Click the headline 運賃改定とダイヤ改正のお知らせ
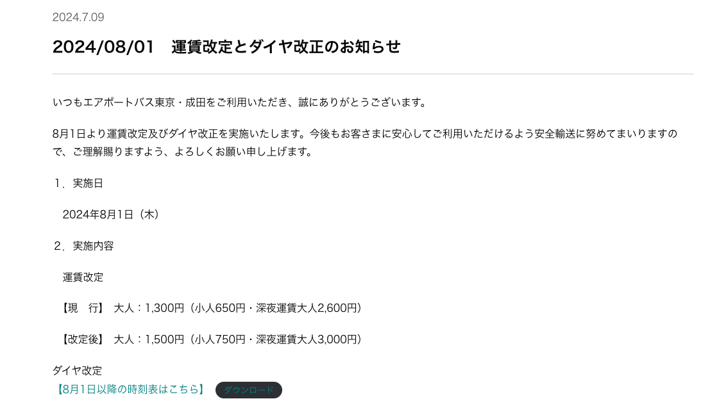Image resolution: width=710 pixels, height=408 pixels. (x=286, y=47)
